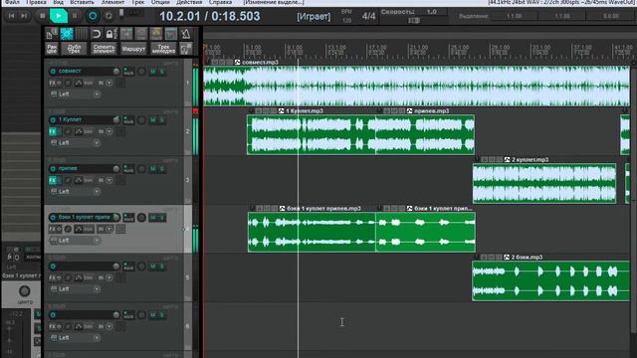This screenshot has width=637, height=358.
Task: Click the Склеить элемент toolbar button
Action: (x=104, y=49)
